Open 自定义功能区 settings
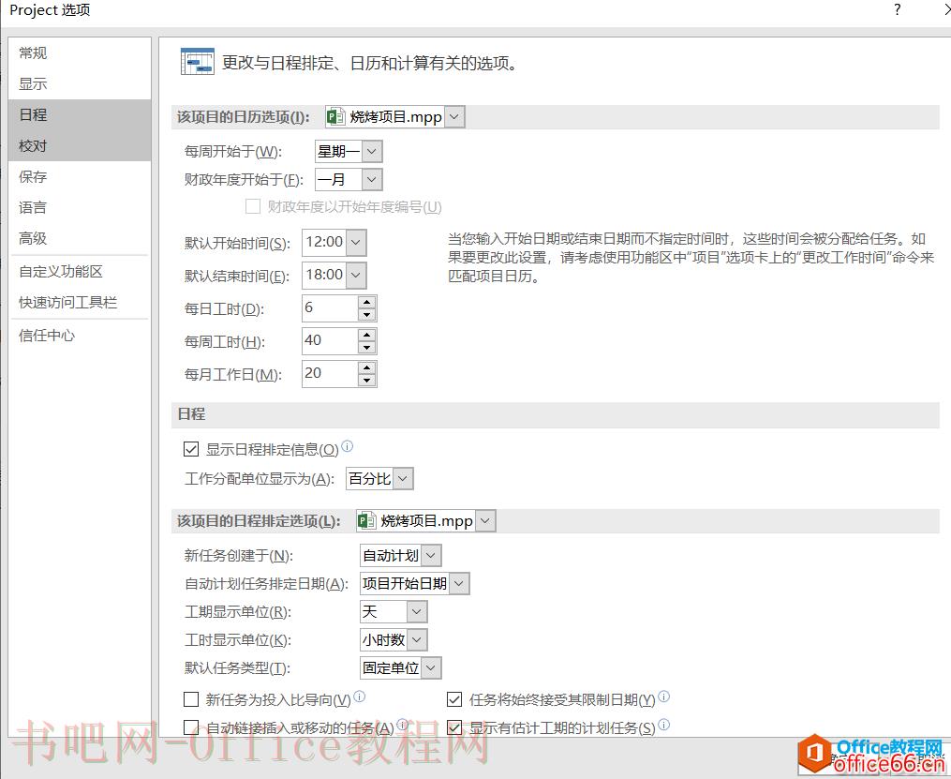Screen dimensions: 951x779 pos(80,272)
